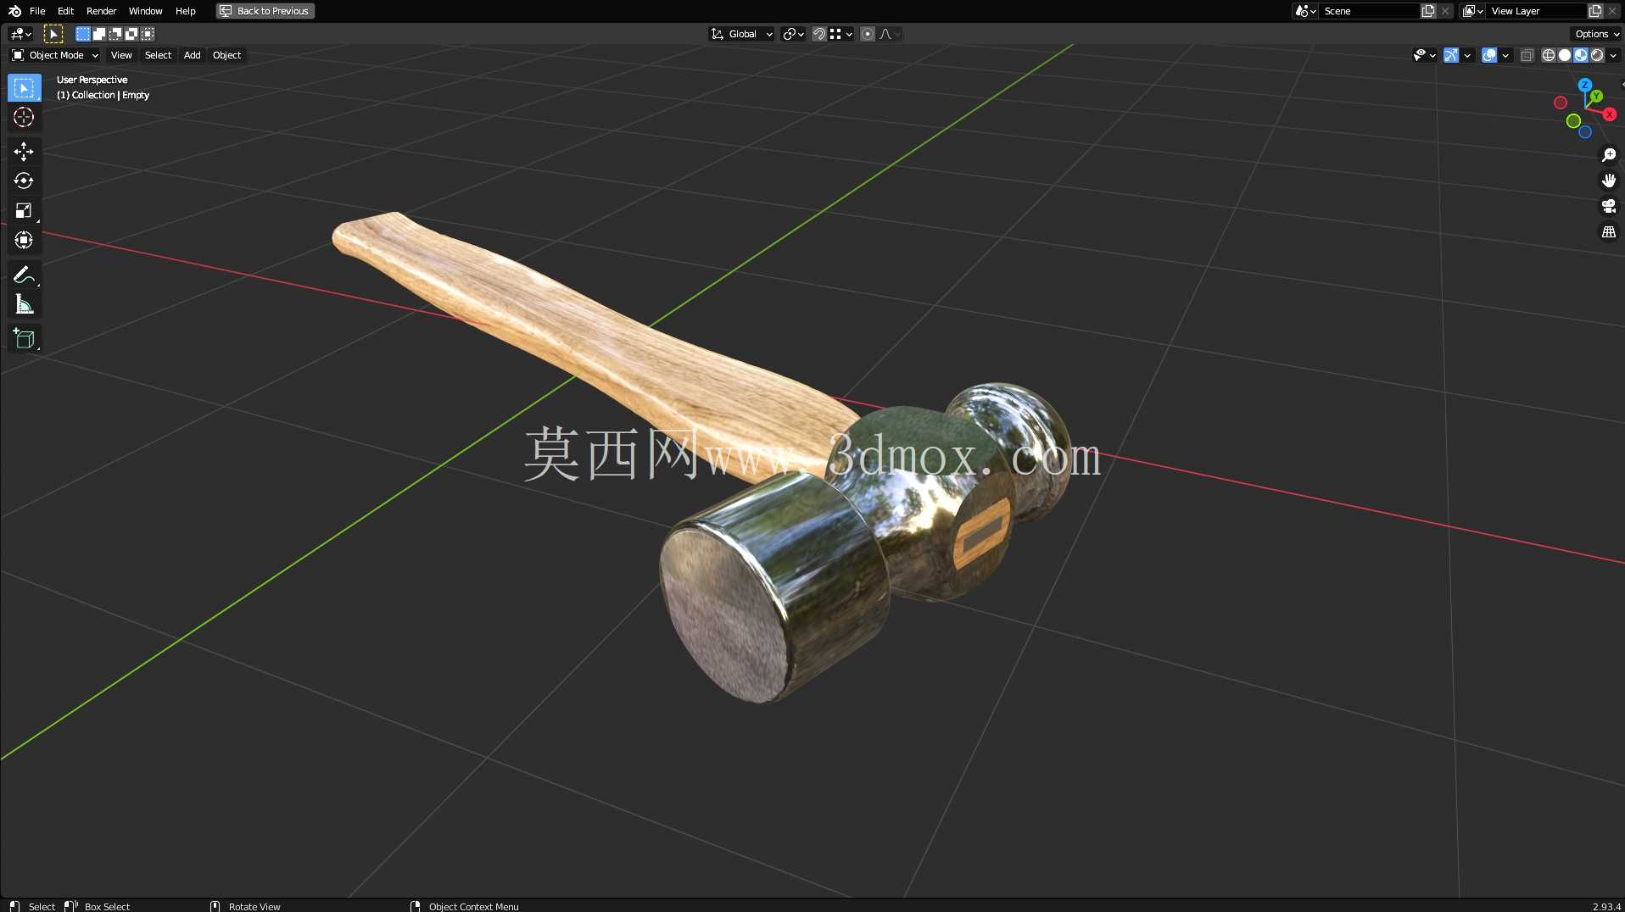Open the Window menu
Image resolution: width=1625 pixels, height=912 pixels.
tap(145, 11)
